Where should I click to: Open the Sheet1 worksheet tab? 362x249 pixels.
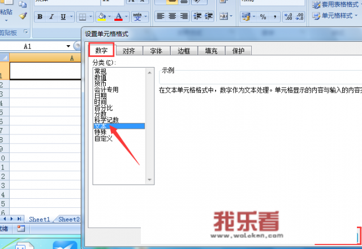point(40,219)
